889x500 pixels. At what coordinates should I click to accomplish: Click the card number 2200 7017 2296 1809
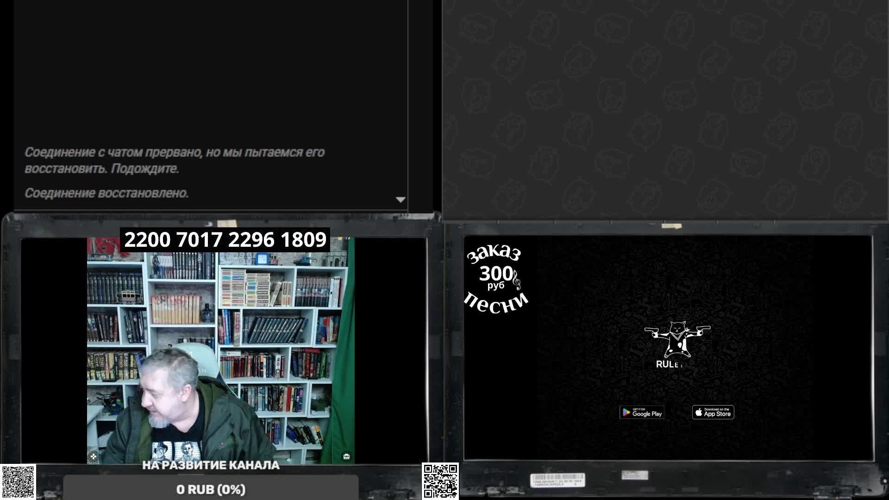point(225,240)
